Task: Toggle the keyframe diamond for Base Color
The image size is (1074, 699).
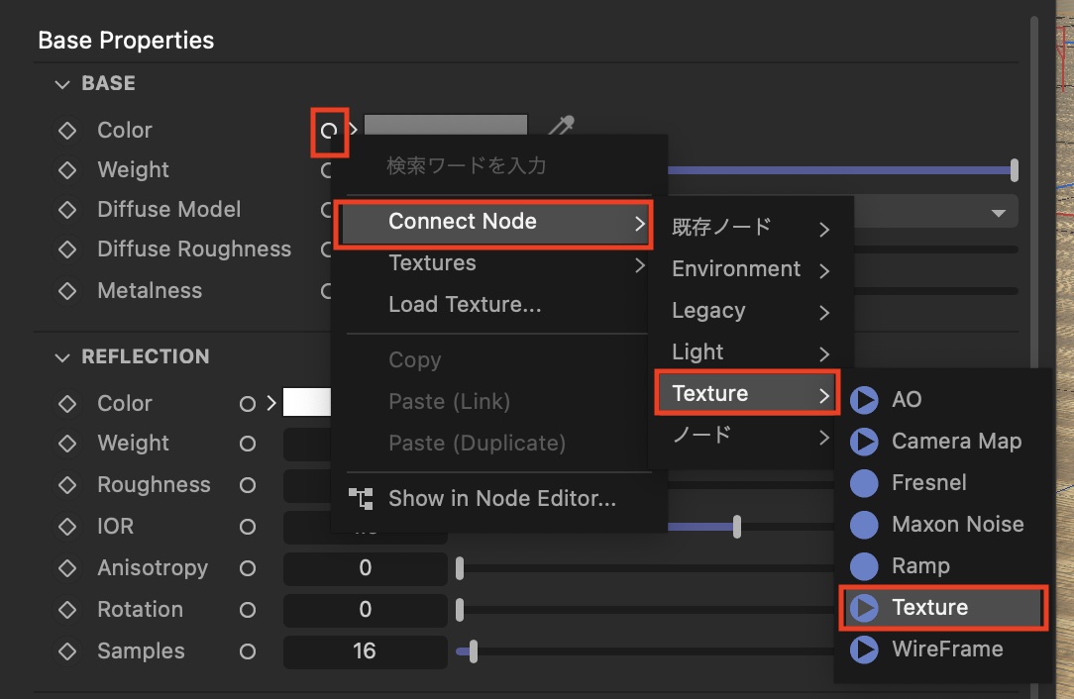Action: [x=67, y=131]
